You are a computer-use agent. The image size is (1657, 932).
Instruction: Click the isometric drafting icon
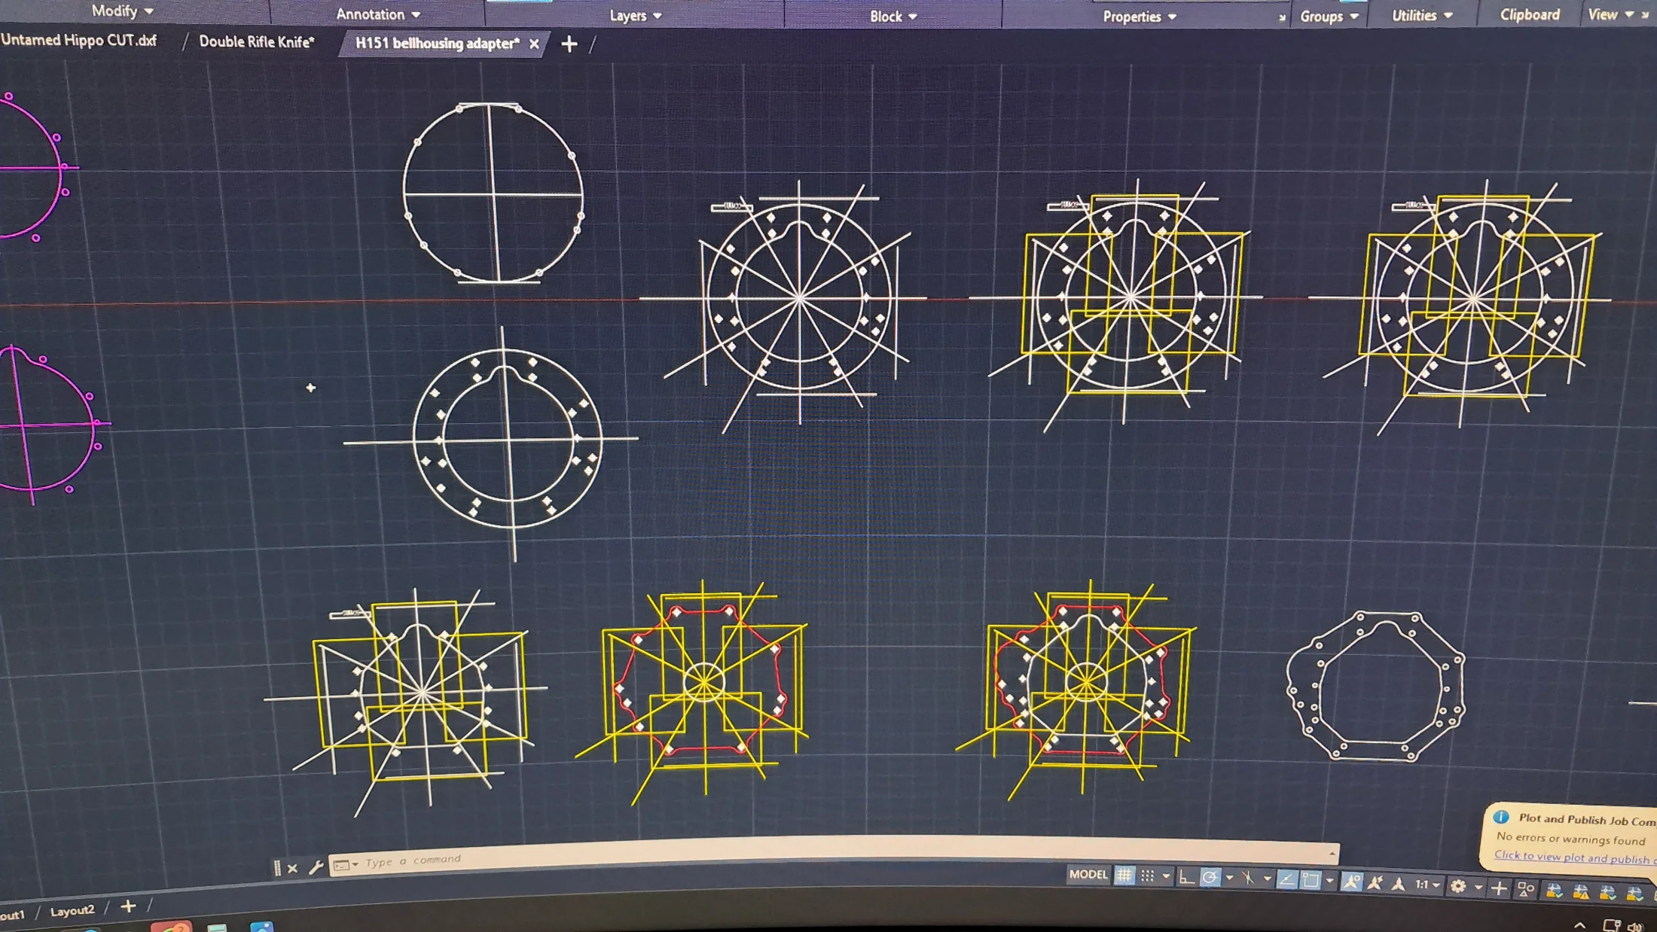click(x=1248, y=879)
